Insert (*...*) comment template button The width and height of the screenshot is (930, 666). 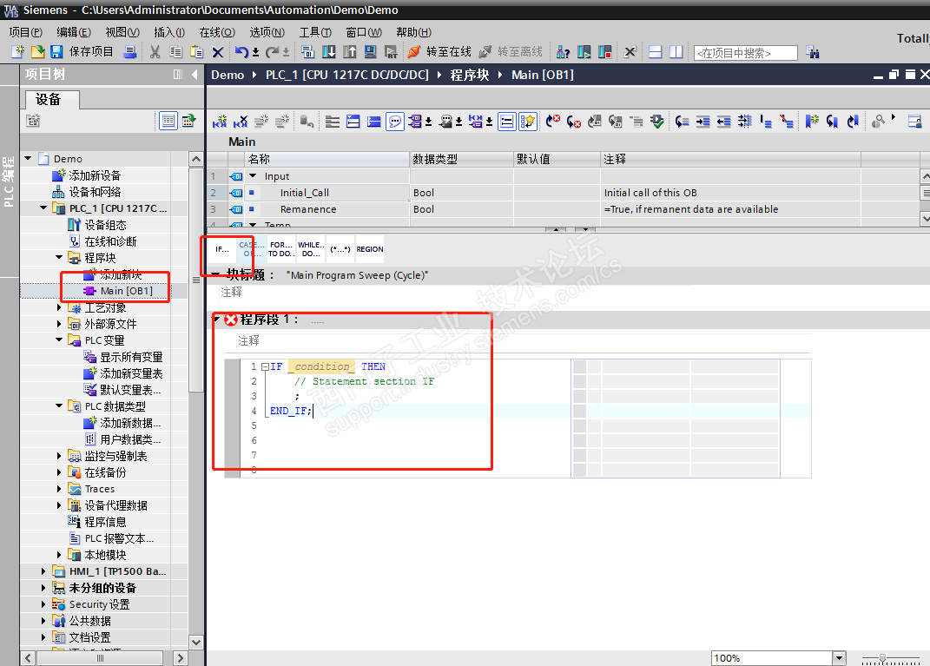(340, 249)
